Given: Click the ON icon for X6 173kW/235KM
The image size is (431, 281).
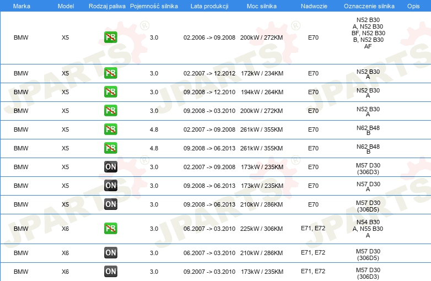Looking at the screenshot, I should (x=110, y=272).
